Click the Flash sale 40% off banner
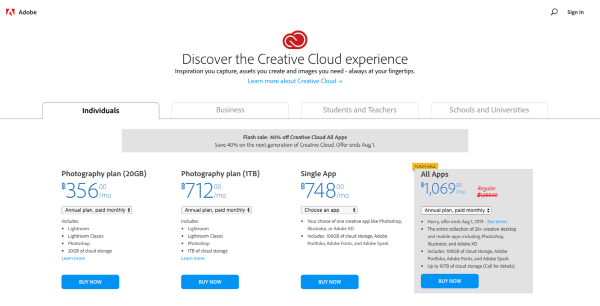The image size is (600, 306). click(295, 141)
